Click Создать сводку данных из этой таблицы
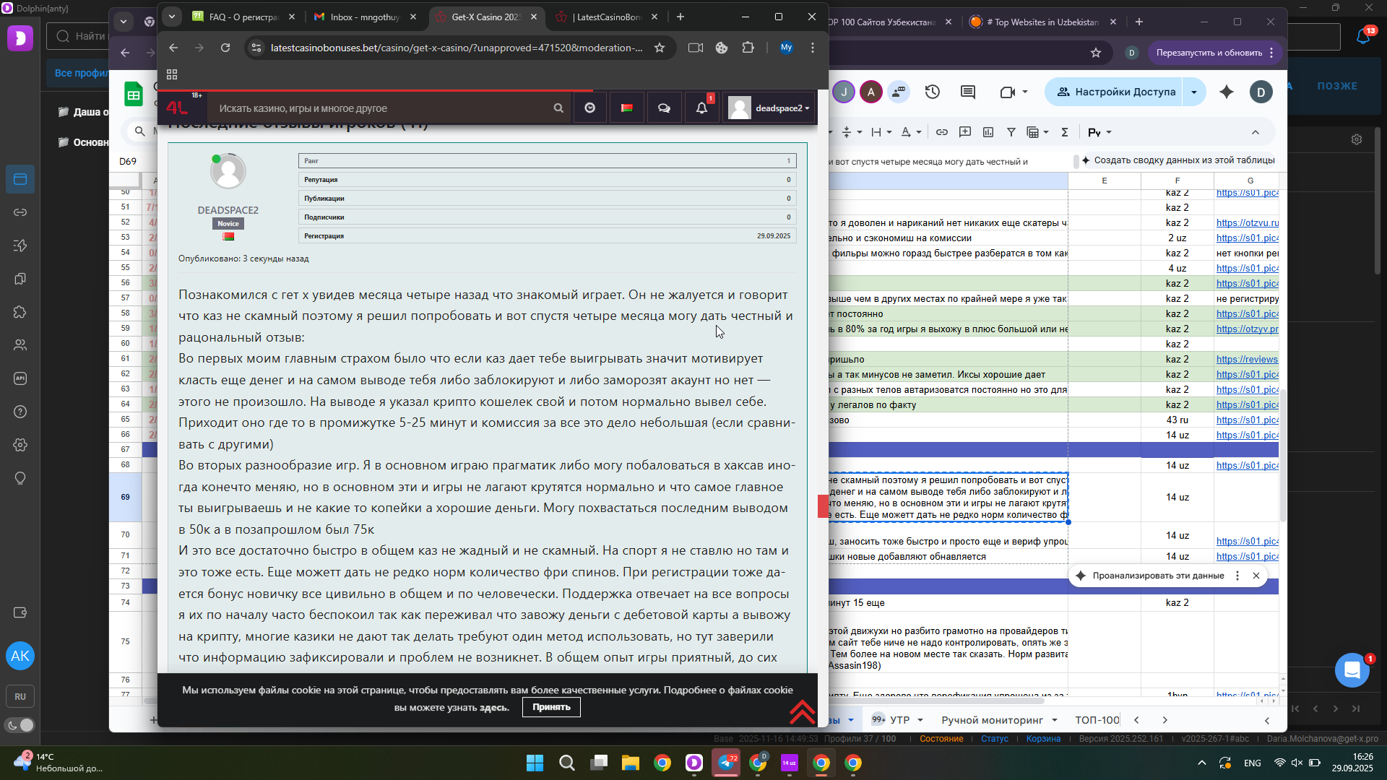The height and width of the screenshot is (780, 1387). (1178, 160)
